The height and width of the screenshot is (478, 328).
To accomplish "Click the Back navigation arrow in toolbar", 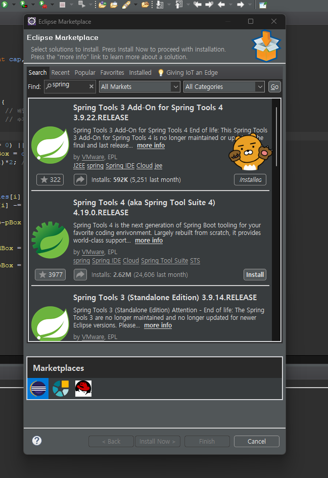I will click(x=221, y=5).
